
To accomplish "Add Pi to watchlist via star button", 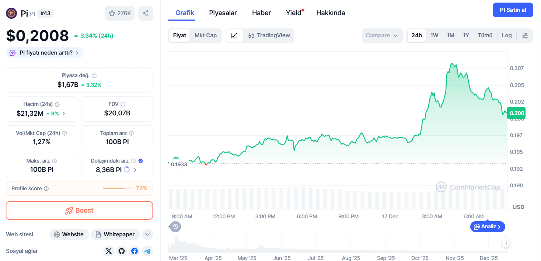I will (120, 13).
